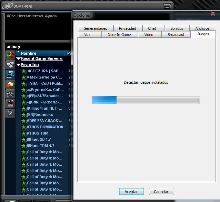The width and height of the screenshot is (220, 202).
Task: Collapse the Favoritos group
Action: pyautogui.click(x=18, y=65)
